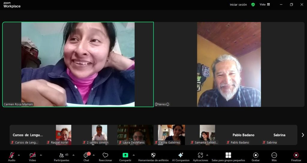
Task: Open Aplicaciones menu icon
Action: [x=200, y=155]
